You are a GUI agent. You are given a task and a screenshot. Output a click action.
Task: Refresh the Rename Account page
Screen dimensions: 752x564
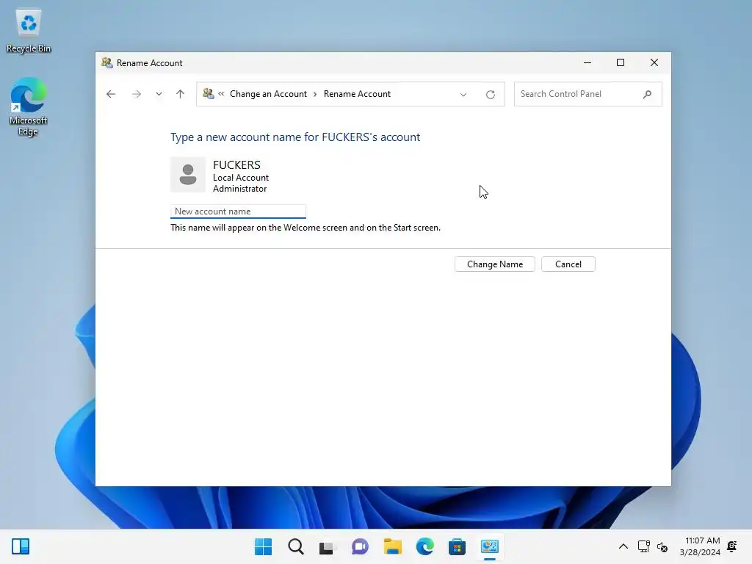490,95
